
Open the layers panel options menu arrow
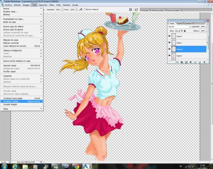(x=207, y=24)
